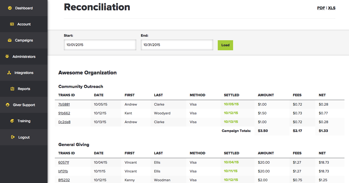
Task: Click the Giver Support icon
Action: coord(8,105)
